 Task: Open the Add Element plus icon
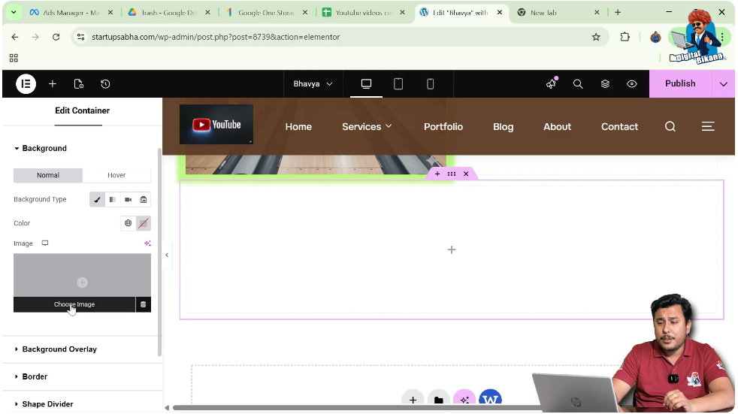53,84
